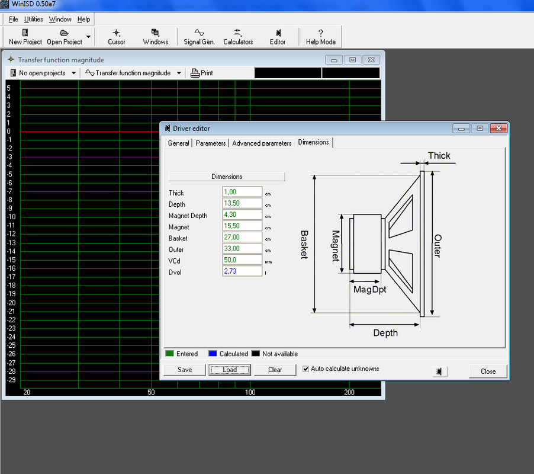Viewport: 534px width, 474px height.
Task: Click the speaker icon button near Close
Action: pyautogui.click(x=439, y=371)
